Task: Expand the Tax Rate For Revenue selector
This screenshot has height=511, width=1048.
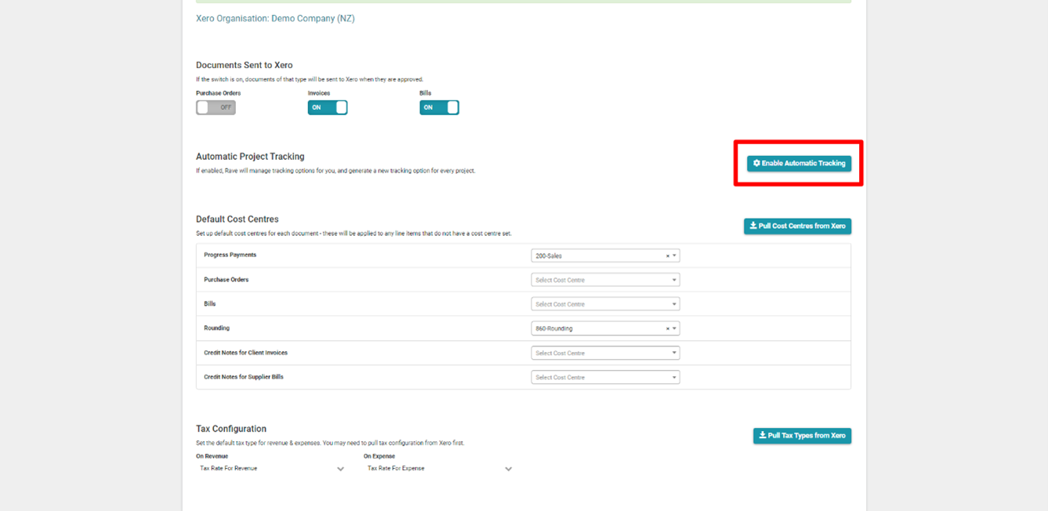Action: [270, 468]
